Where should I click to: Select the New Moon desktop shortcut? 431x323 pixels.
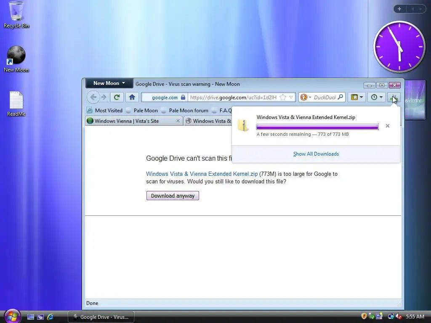pos(16,59)
